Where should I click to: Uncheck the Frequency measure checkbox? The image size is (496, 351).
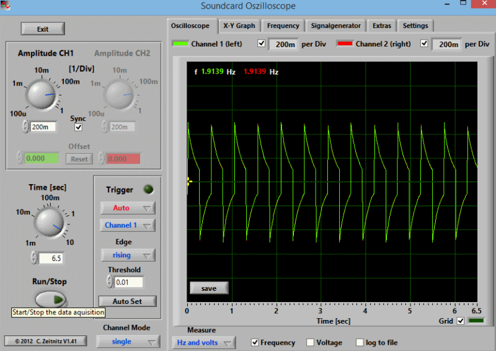[x=255, y=342]
